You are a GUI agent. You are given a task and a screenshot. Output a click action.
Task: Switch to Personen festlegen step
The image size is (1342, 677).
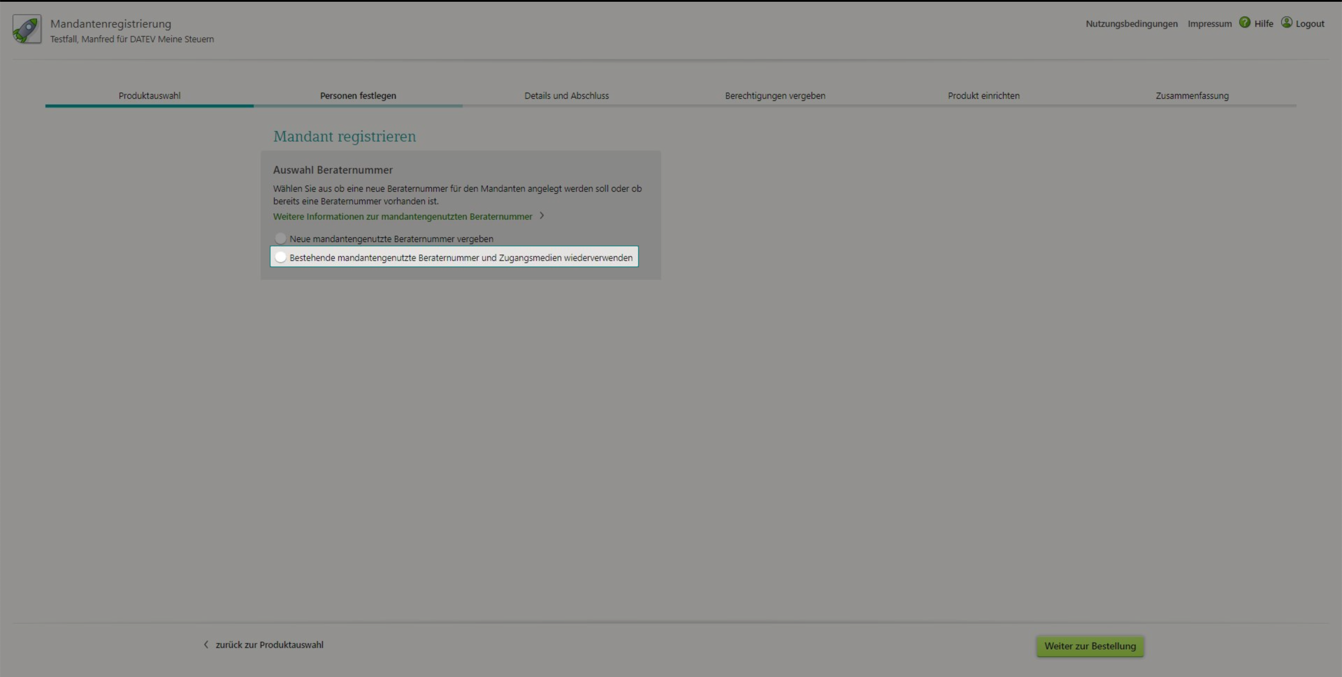pyautogui.click(x=358, y=96)
